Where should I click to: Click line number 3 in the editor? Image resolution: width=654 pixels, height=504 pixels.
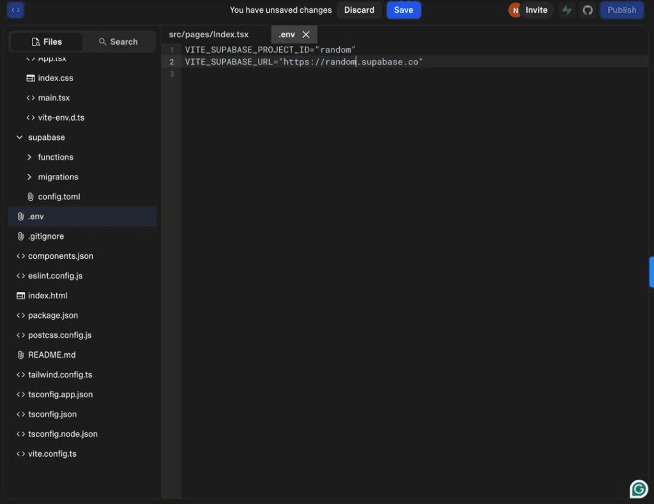point(171,74)
